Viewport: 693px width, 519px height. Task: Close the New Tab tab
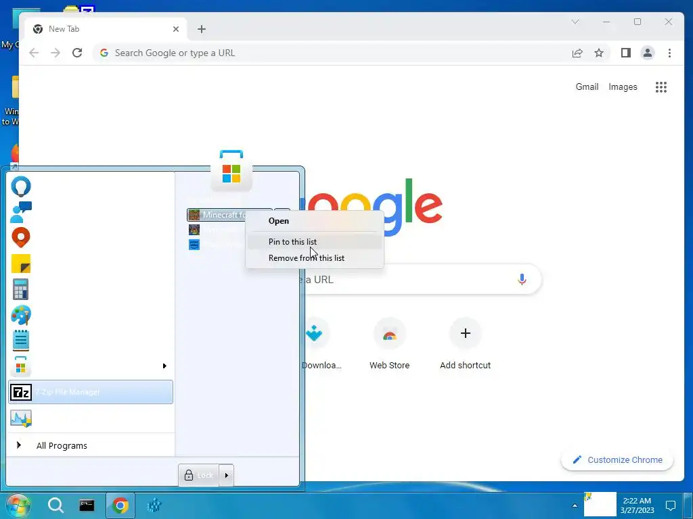tap(176, 29)
